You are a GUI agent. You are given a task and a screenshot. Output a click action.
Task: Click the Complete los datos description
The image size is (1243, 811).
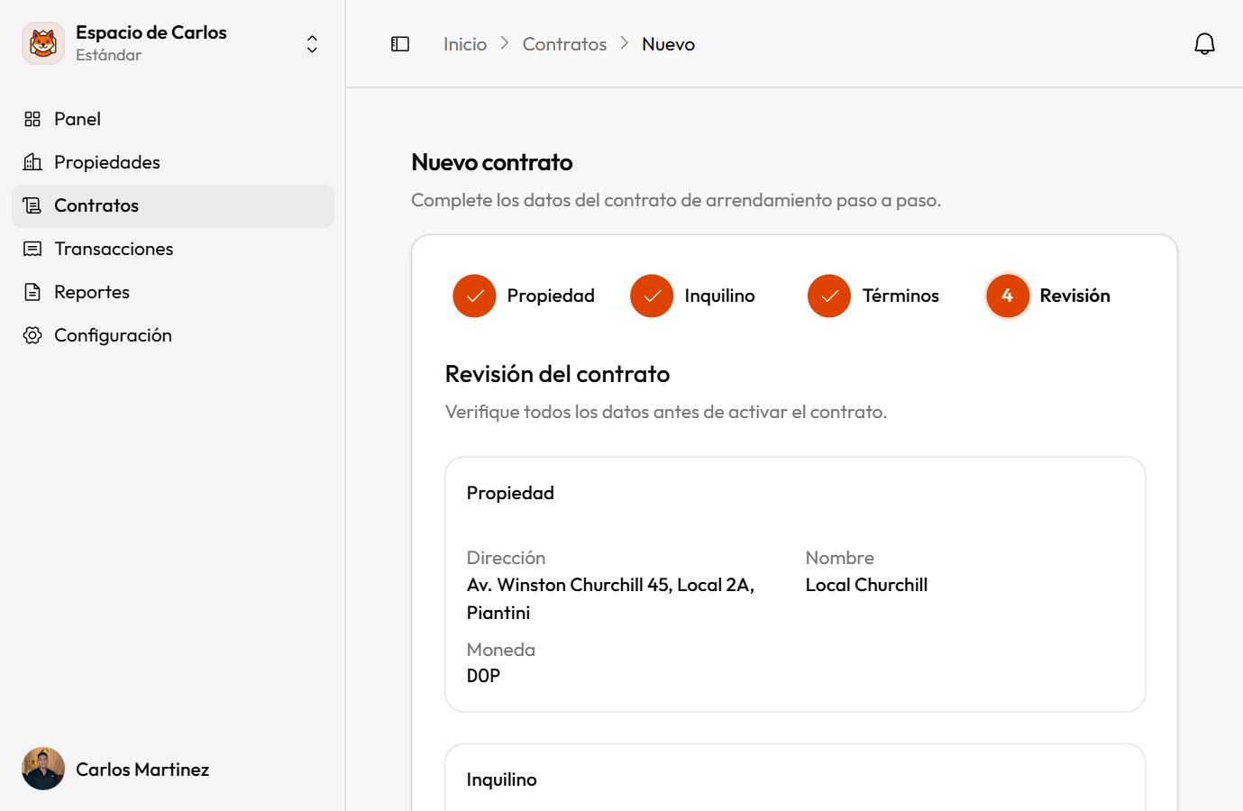tap(676, 200)
